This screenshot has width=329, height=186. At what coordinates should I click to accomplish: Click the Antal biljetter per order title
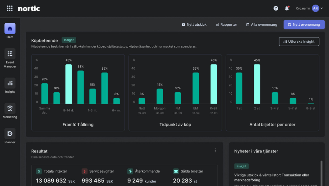click(x=272, y=125)
